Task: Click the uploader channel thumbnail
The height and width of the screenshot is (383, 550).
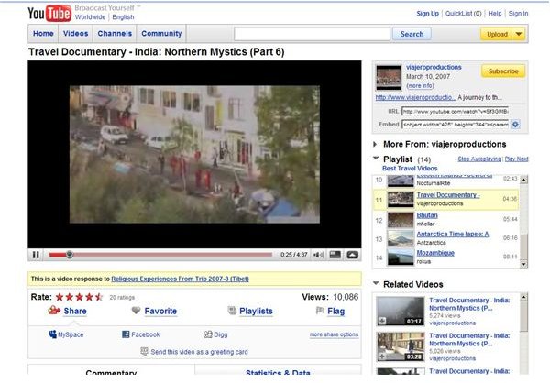Action: [x=389, y=78]
